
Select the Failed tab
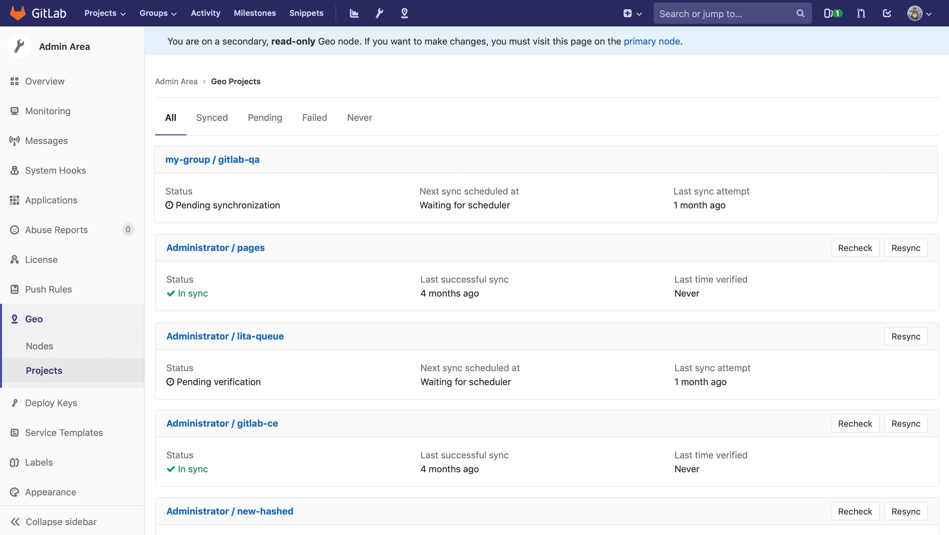point(314,118)
